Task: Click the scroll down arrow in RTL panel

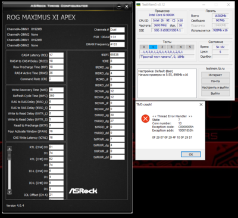Action: 10,192
